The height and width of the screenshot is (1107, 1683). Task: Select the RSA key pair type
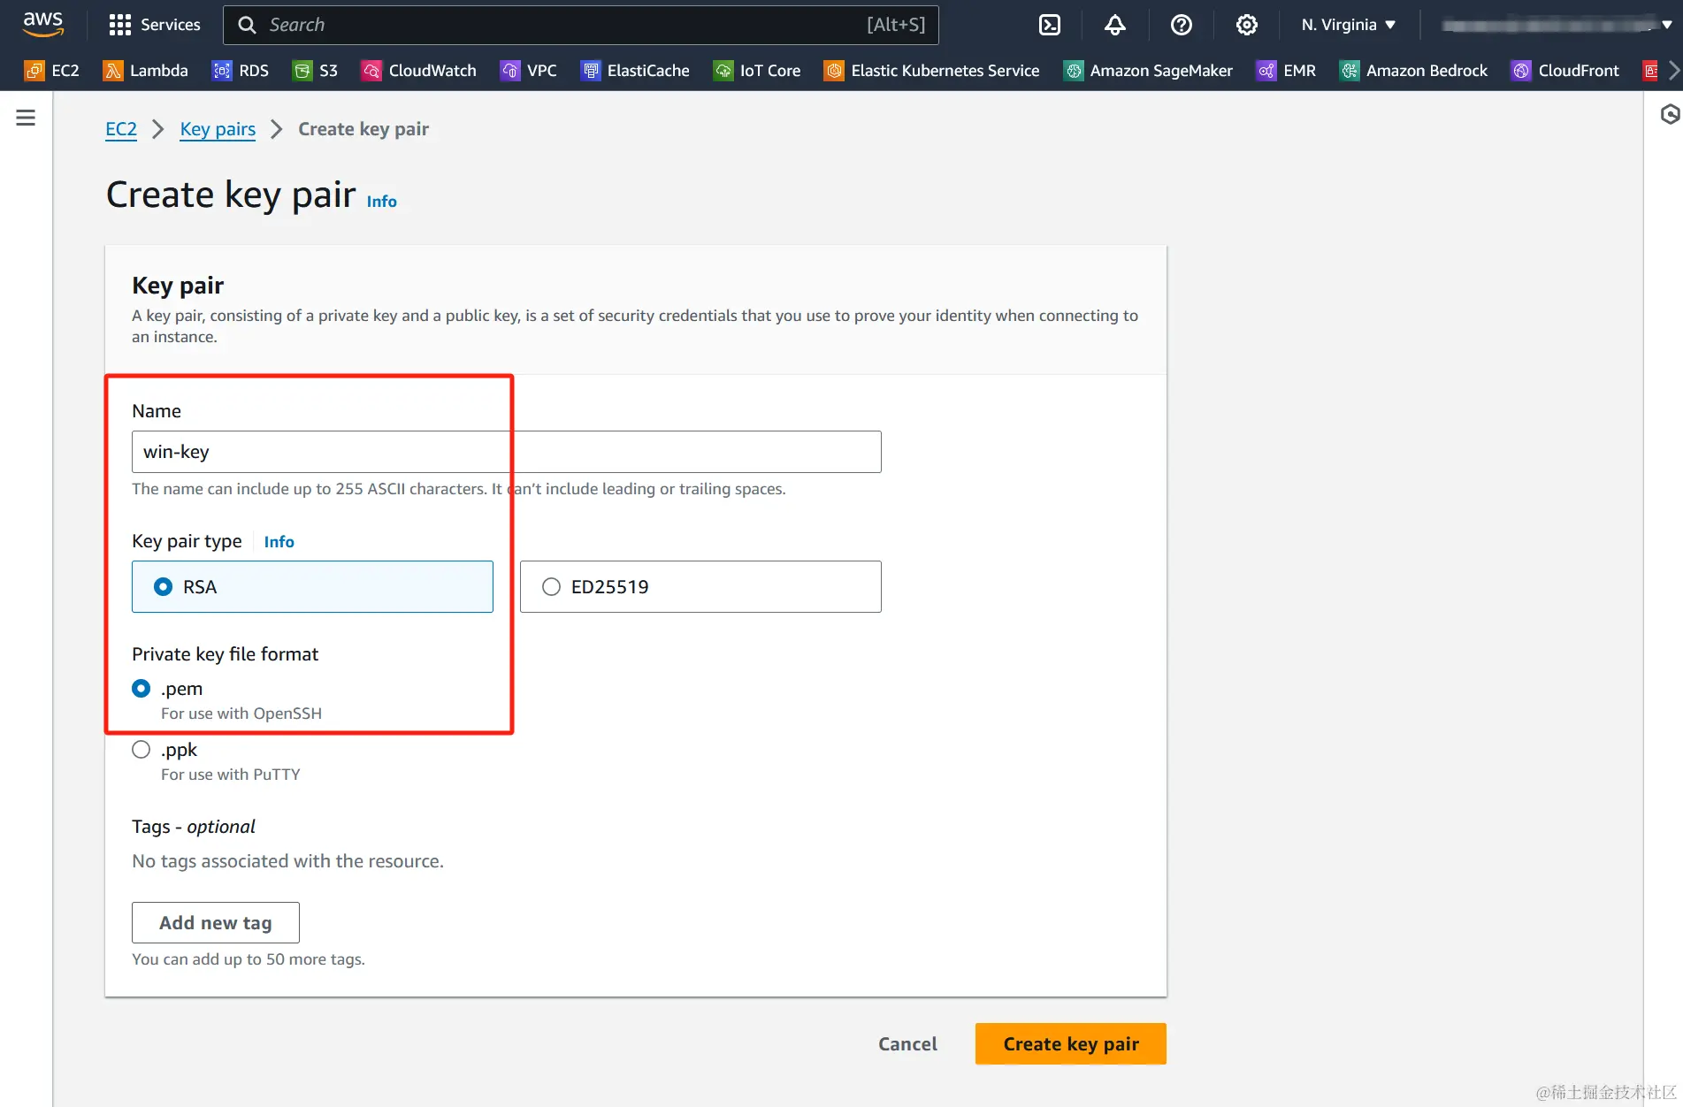(x=312, y=586)
